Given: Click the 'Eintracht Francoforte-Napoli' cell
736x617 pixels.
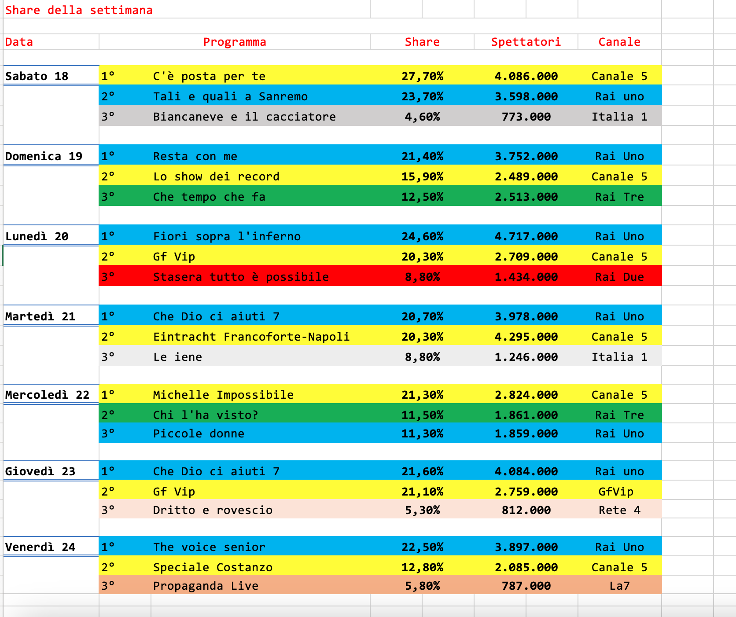Looking at the screenshot, I should (x=251, y=337).
